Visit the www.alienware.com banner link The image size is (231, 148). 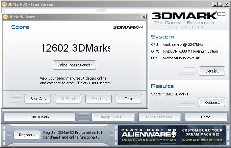pos(202,140)
